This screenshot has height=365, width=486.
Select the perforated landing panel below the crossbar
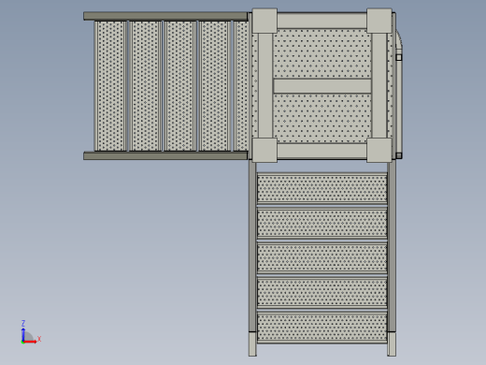tap(322, 118)
